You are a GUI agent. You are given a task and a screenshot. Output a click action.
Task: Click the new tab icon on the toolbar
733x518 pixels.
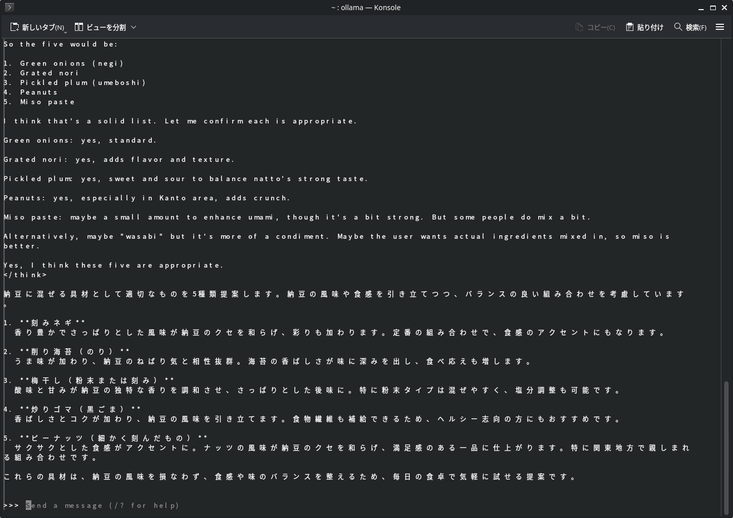[x=14, y=26]
